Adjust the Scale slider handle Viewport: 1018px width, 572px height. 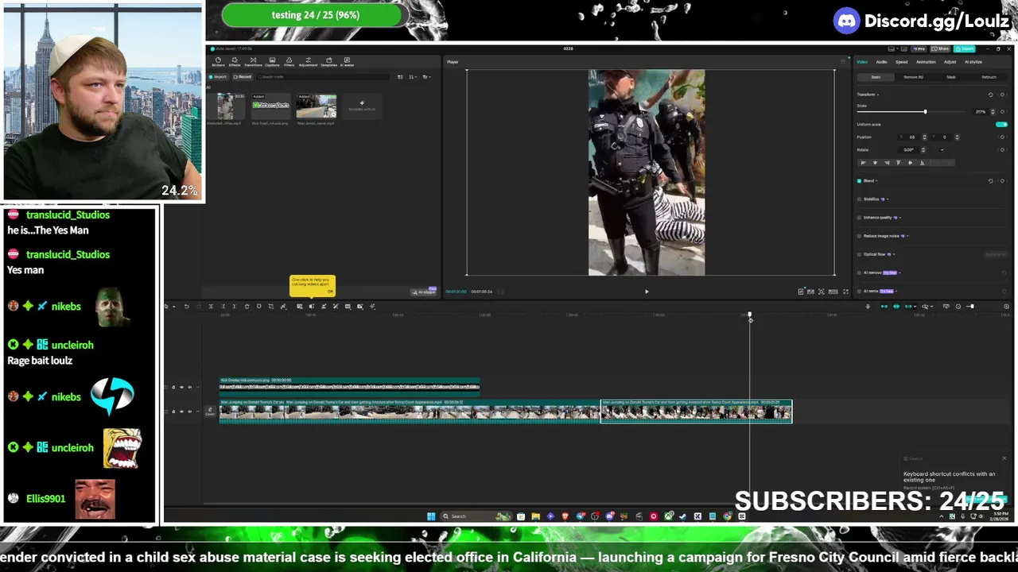click(x=925, y=111)
